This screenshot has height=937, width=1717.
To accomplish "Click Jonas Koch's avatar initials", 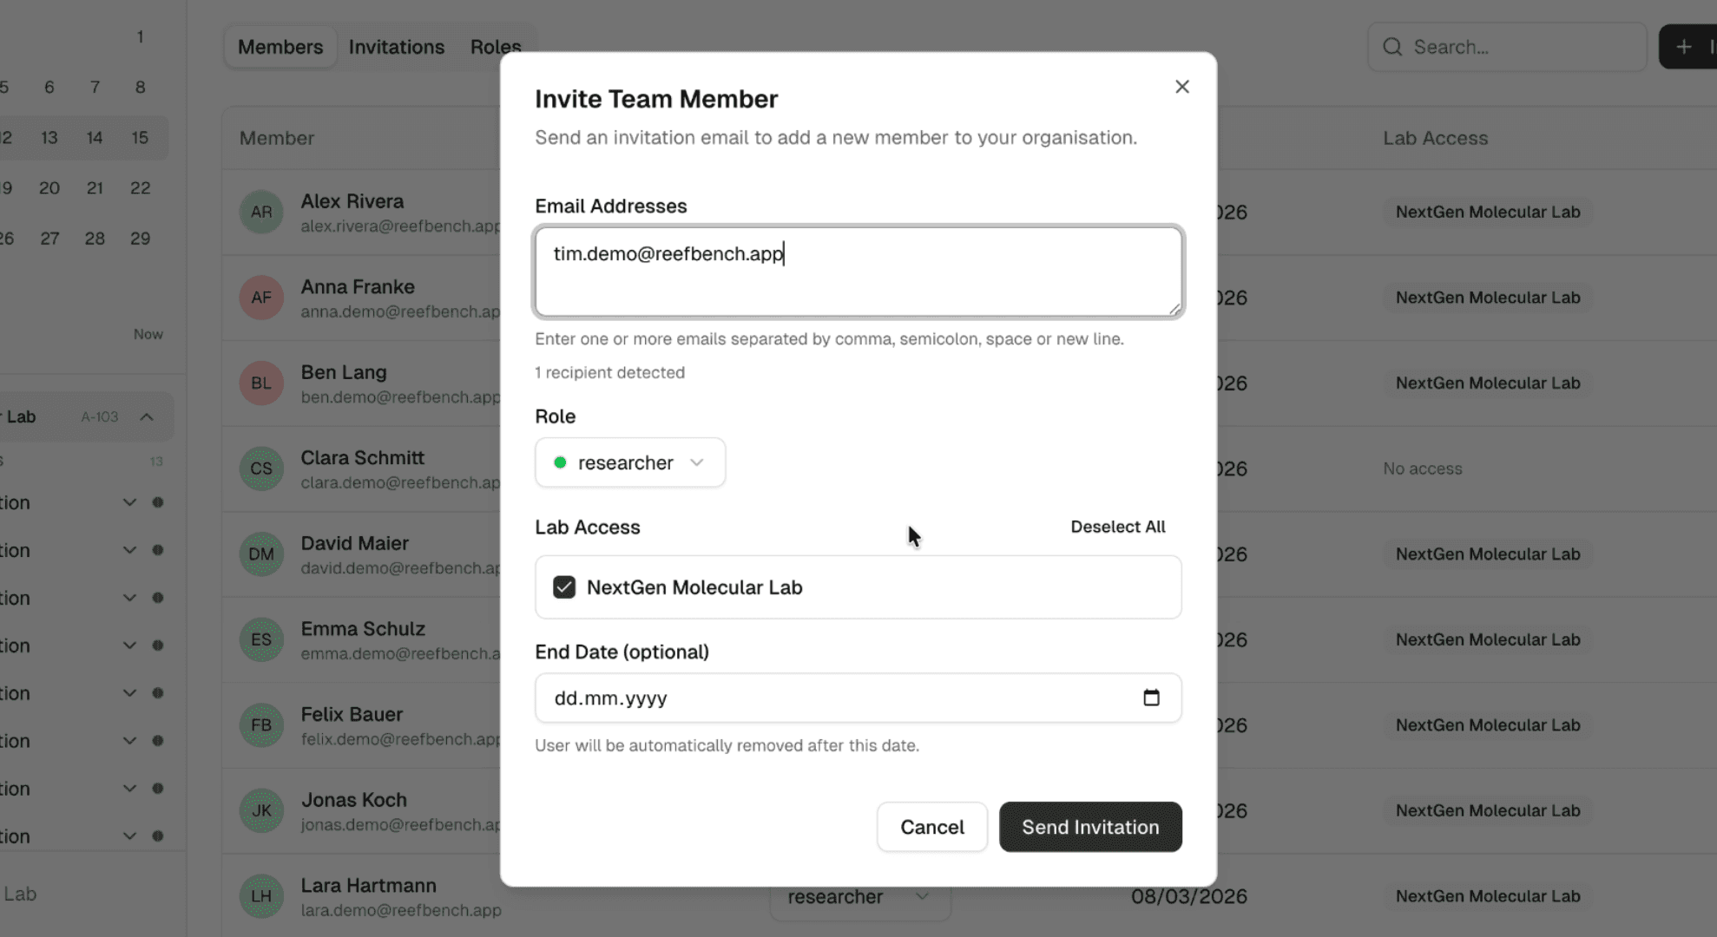I will click(261, 809).
